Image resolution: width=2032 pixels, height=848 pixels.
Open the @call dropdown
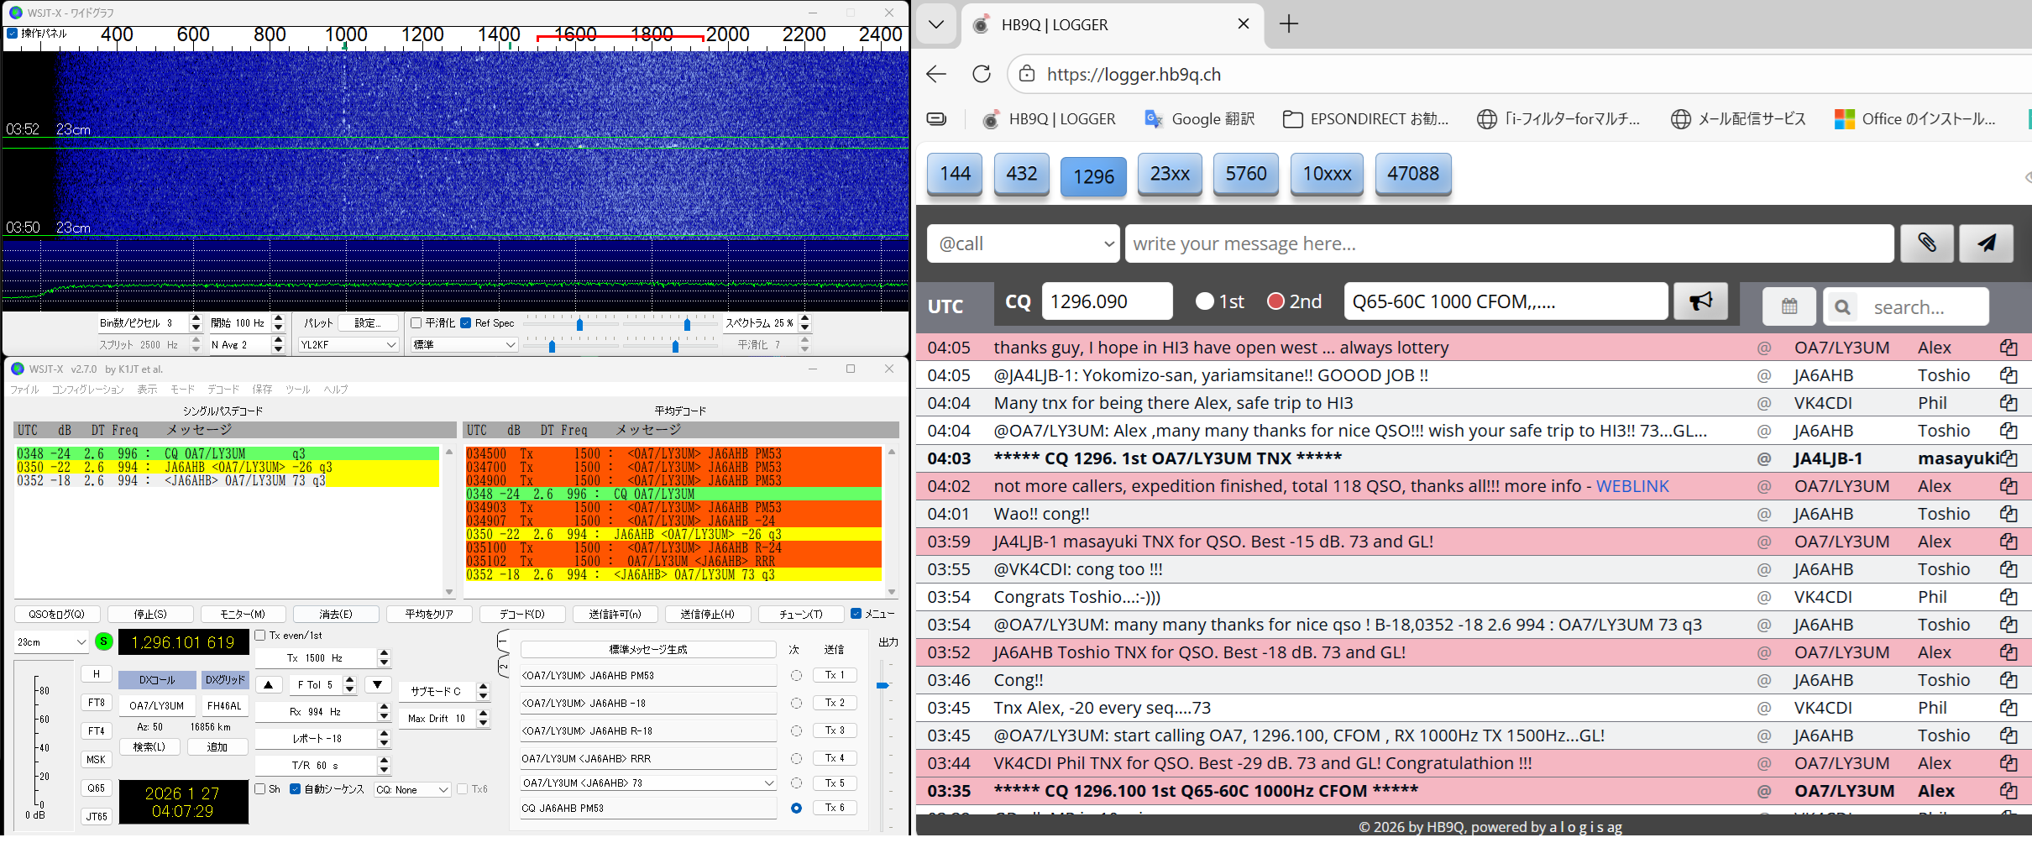(x=1023, y=243)
